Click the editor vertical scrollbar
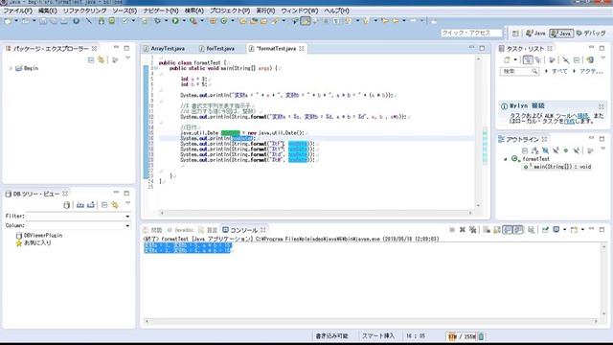 pyautogui.click(x=479, y=132)
